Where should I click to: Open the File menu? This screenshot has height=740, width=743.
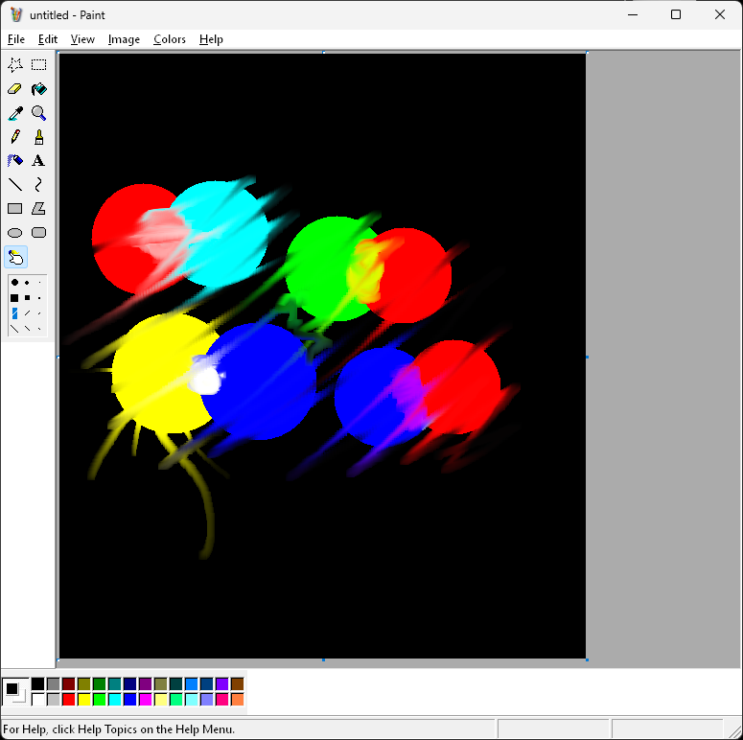(x=16, y=39)
